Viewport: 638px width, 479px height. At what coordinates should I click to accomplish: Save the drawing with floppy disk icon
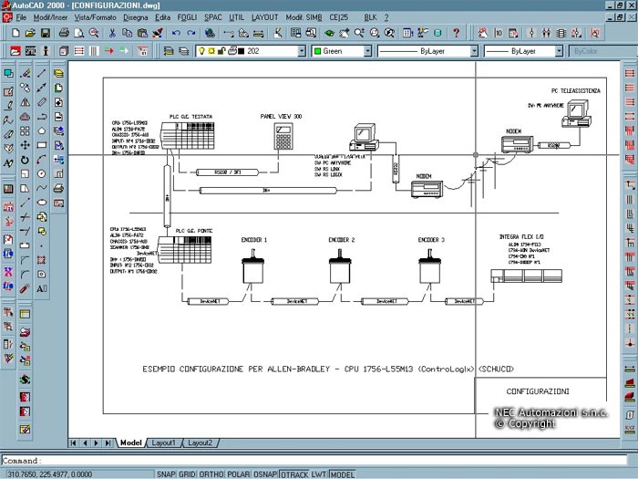pos(46,33)
